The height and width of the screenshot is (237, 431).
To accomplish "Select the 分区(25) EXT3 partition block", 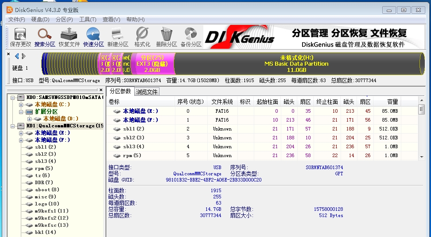I will (152, 63).
